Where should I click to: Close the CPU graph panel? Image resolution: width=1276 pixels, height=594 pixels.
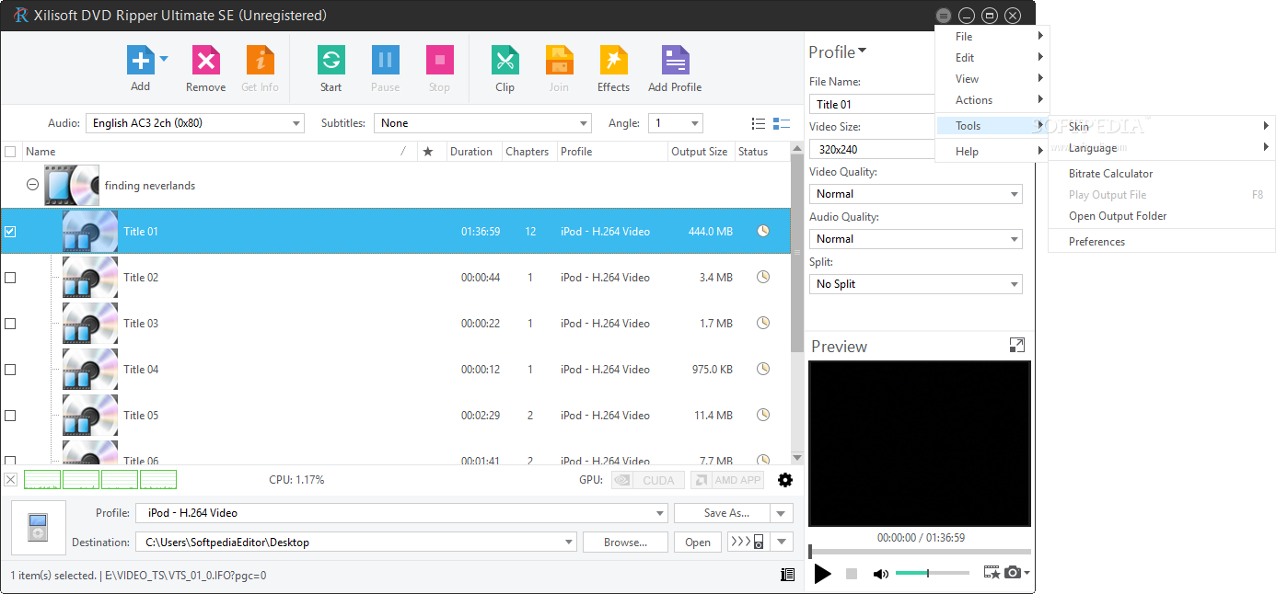(x=10, y=480)
